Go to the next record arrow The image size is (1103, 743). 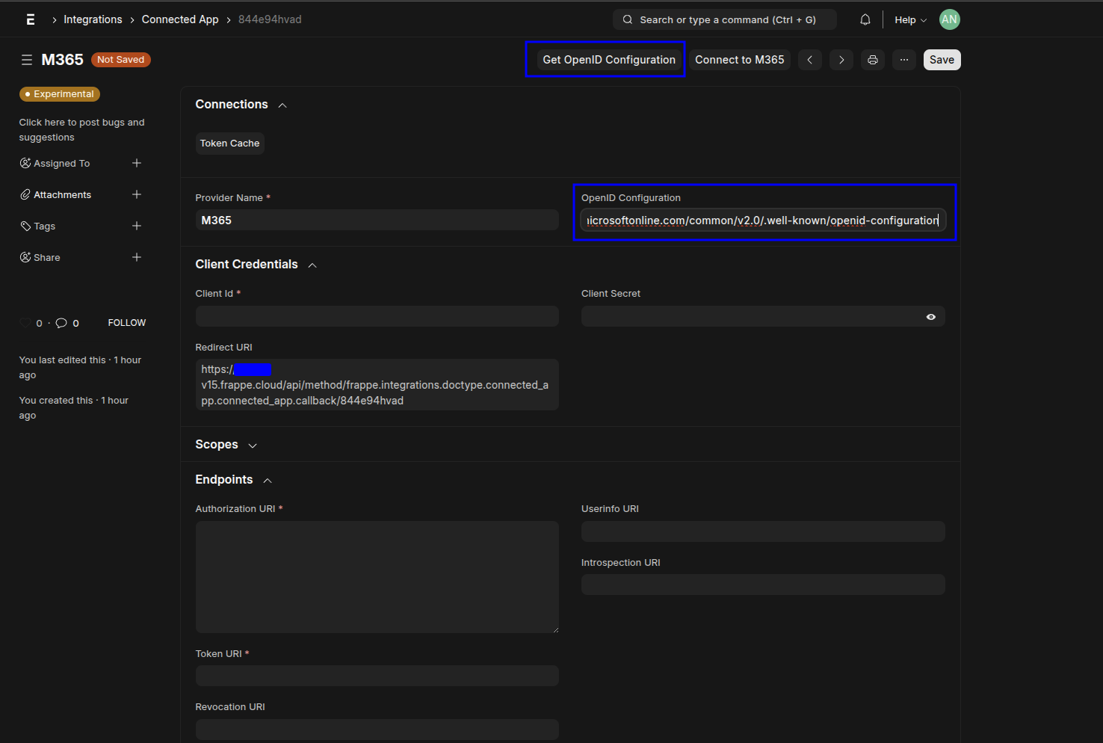(x=841, y=60)
